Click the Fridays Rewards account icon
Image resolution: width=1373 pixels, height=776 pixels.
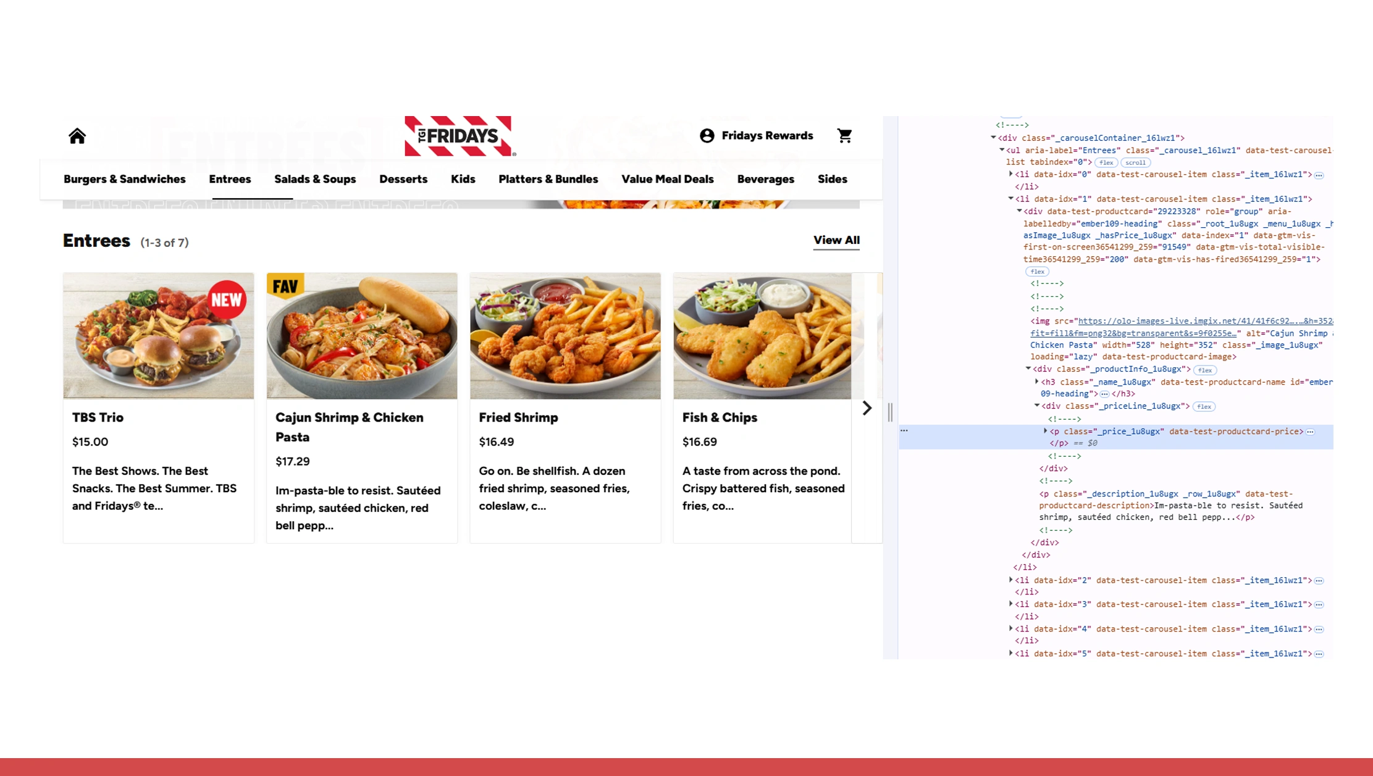707,135
